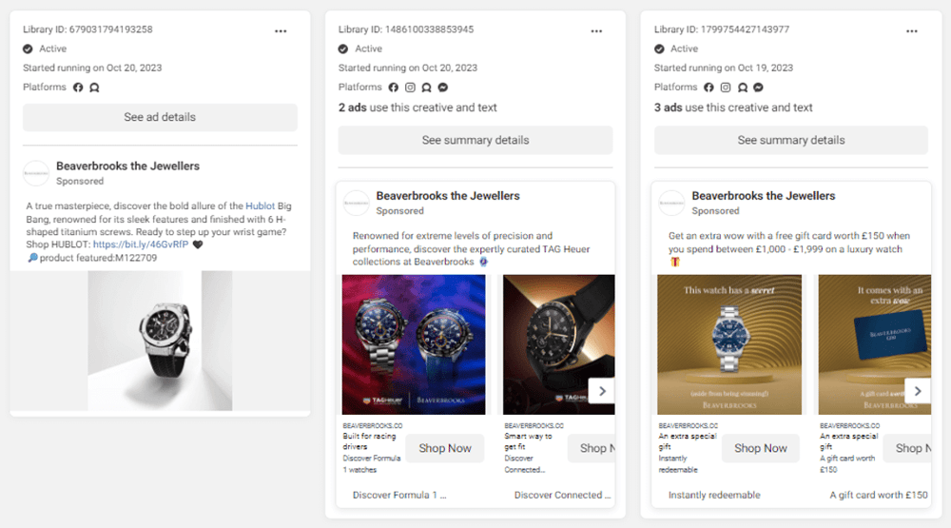Open the three-dot menu on the TAG Heuer ad card
Image resolution: width=951 pixels, height=528 pixels.
point(596,30)
